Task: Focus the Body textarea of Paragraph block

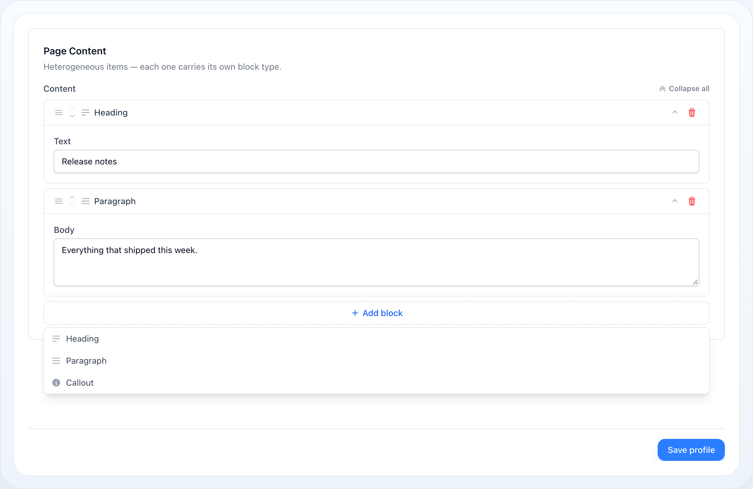Action: click(376, 263)
